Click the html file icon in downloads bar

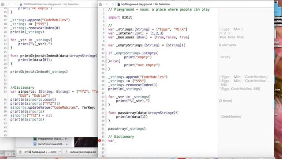(20, 152)
